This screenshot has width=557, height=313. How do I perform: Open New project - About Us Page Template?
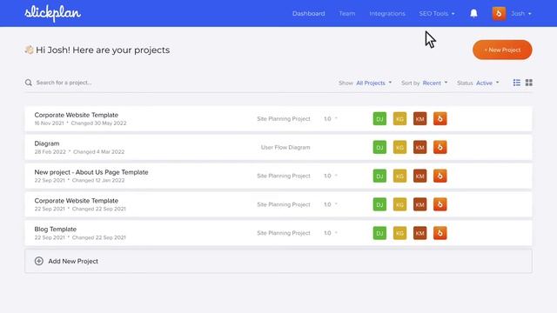pos(91,172)
